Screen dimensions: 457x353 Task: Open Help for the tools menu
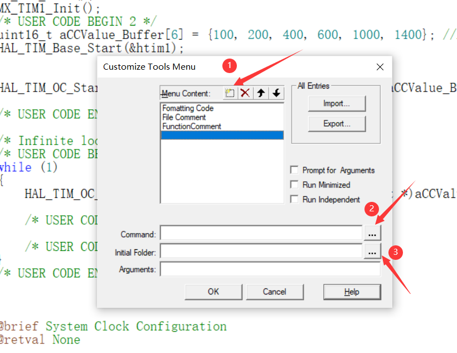point(352,292)
